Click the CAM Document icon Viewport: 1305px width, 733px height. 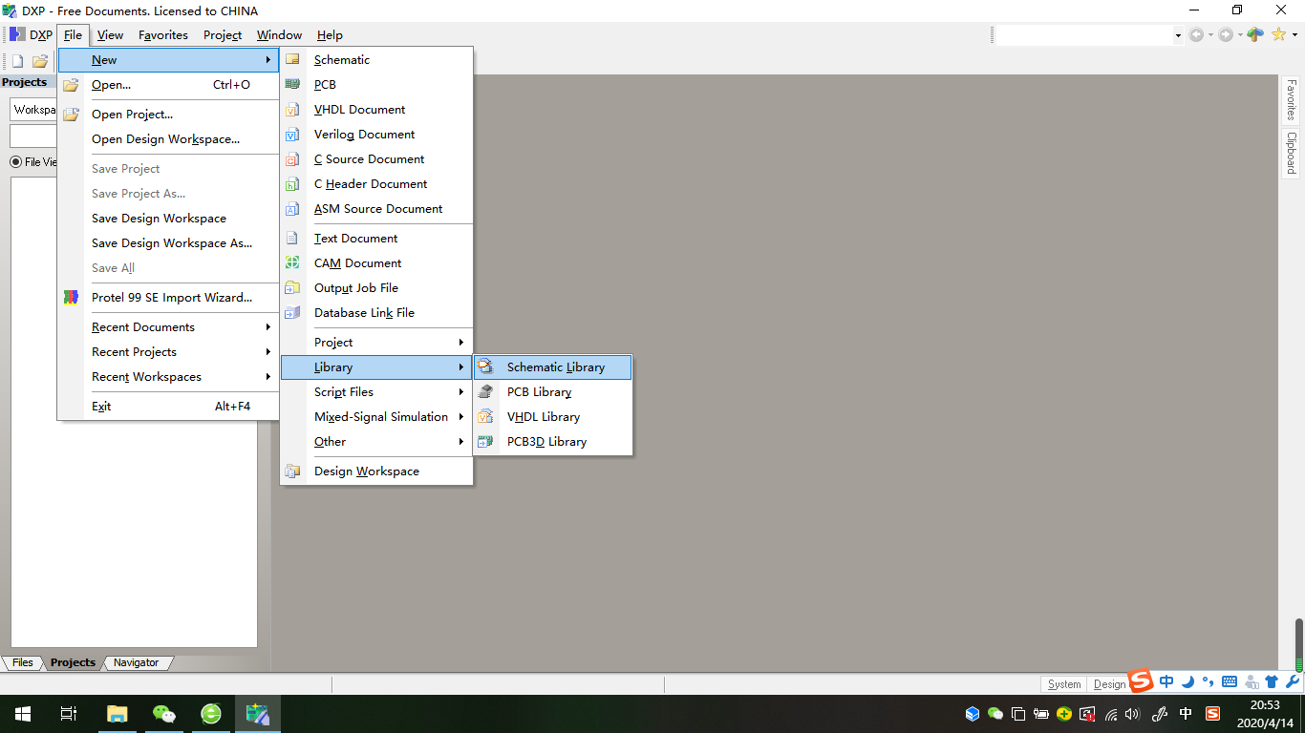pyautogui.click(x=292, y=262)
